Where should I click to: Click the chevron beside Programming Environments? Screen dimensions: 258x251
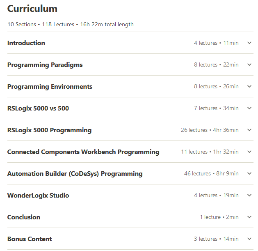click(249, 86)
